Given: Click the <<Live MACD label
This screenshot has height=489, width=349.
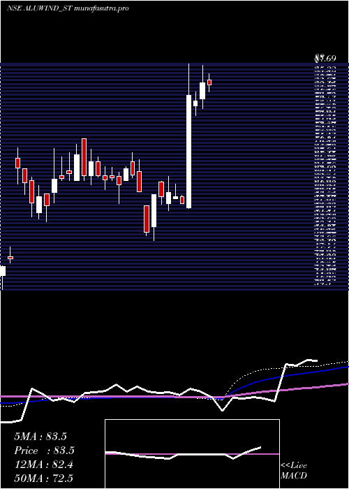Looking at the screenshot, I should pyautogui.click(x=294, y=470).
